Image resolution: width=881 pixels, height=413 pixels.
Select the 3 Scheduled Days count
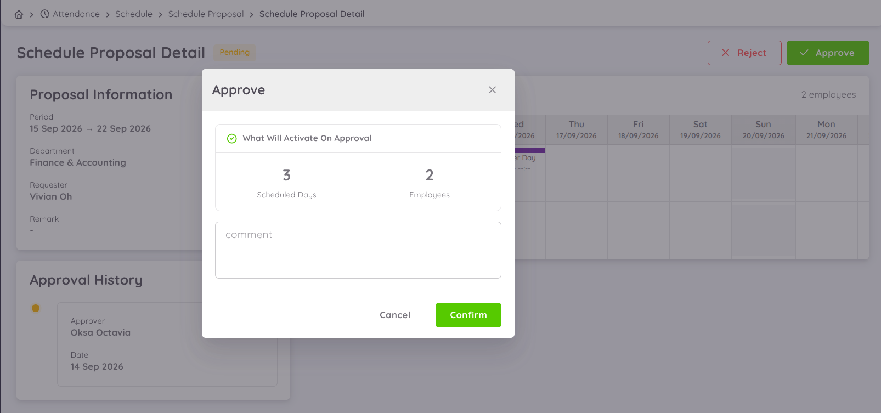tap(286, 176)
